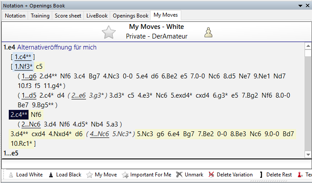Screen dimensions: 312x183
Task: Click the Delete Rest label
Action: point(279,175)
